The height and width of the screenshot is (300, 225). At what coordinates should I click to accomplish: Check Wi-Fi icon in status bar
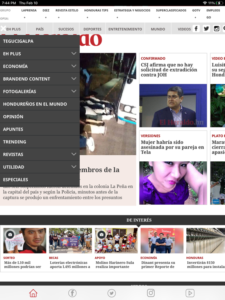(205, 3)
